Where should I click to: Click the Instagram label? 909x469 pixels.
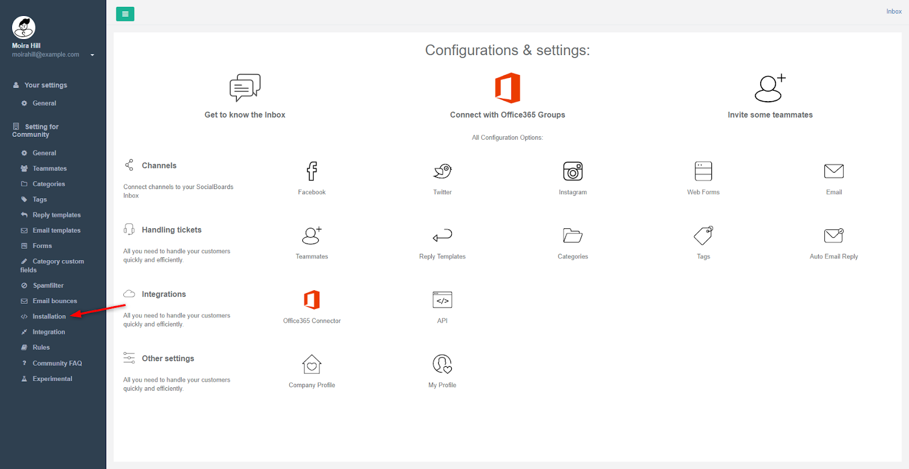click(573, 192)
